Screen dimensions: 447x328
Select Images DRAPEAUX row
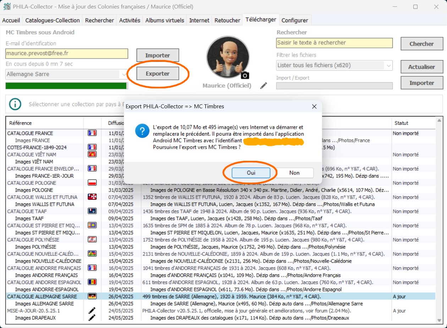tap(221, 318)
